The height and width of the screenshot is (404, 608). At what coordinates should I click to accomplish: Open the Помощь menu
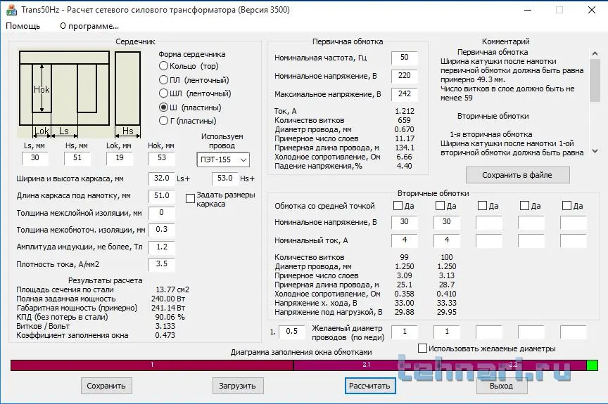pyautogui.click(x=23, y=26)
